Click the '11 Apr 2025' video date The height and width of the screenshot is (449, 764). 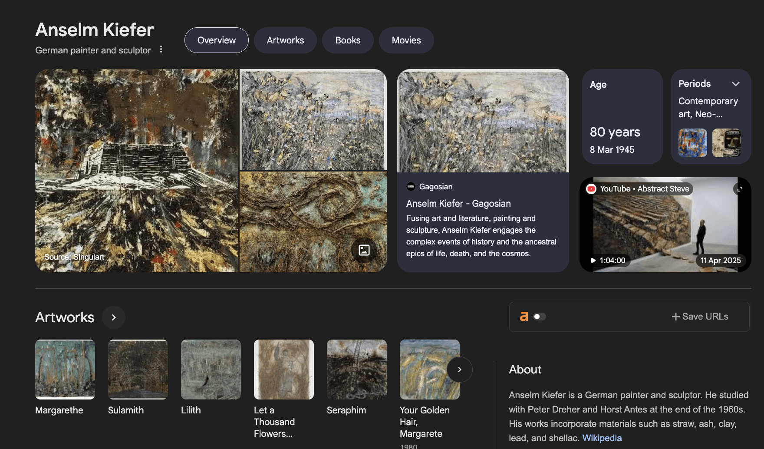pyautogui.click(x=721, y=261)
